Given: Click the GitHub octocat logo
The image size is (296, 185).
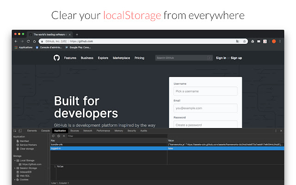Looking at the screenshot, I should [56, 58].
